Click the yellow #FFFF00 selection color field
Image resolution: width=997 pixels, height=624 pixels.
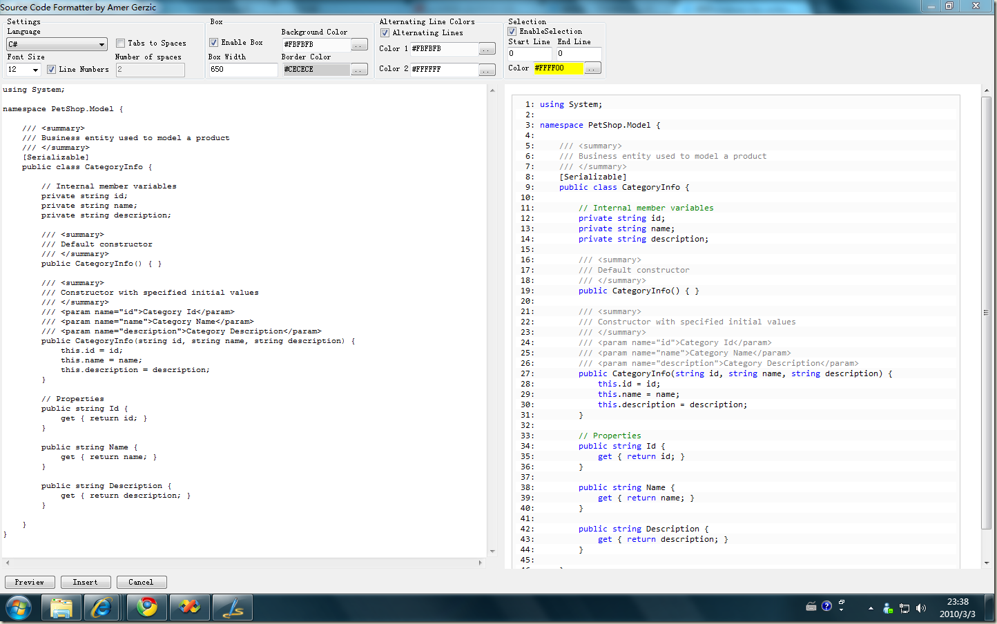pos(558,68)
